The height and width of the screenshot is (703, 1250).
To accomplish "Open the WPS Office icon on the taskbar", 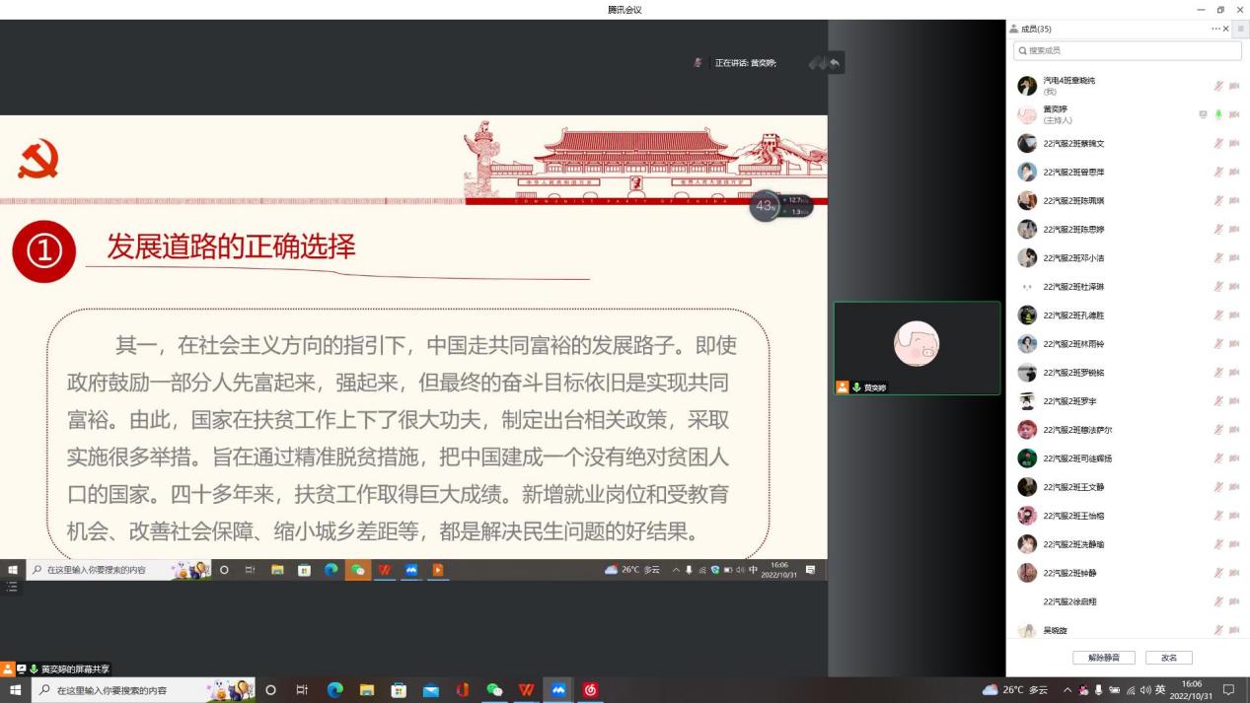I will [x=527, y=690].
